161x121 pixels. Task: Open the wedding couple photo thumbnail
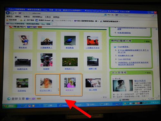pyautogui.click(x=93, y=83)
